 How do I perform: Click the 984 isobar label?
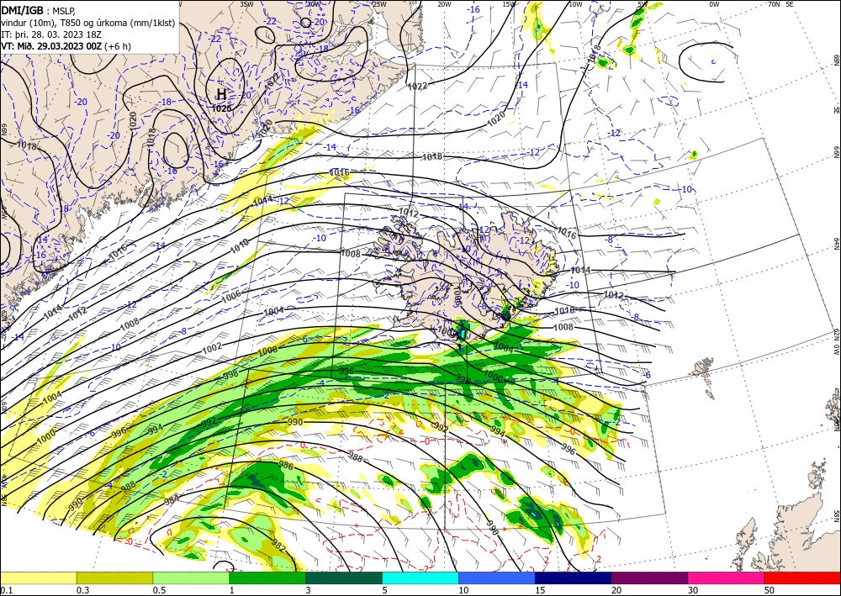(172, 500)
